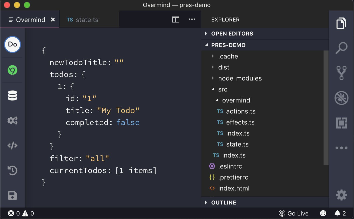Open the Explorer files icon in activity bar
The height and width of the screenshot is (219, 354).
pos(341,23)
